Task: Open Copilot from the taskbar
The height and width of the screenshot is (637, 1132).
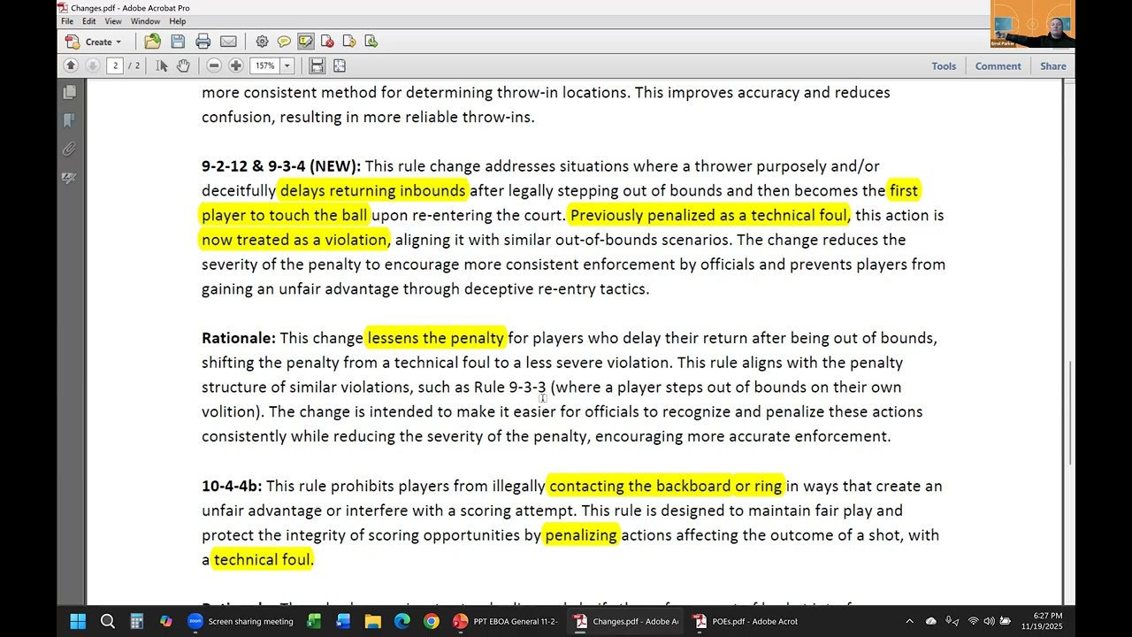Action: click(166, 621)
